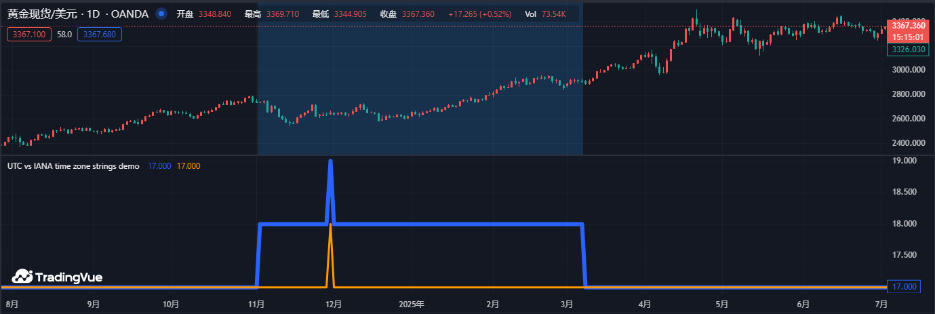The width and height of the screenshot is (935, 314).
Task: Click the blue market status dot icon
Action: coord(161,14)
